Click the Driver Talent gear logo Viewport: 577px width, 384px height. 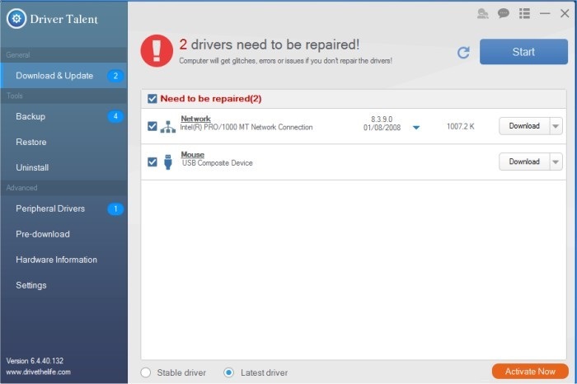[16, 19]
